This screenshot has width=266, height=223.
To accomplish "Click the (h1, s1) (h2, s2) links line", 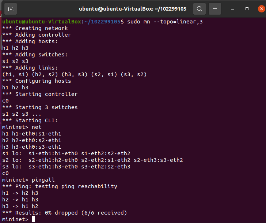I will [74, 74].
